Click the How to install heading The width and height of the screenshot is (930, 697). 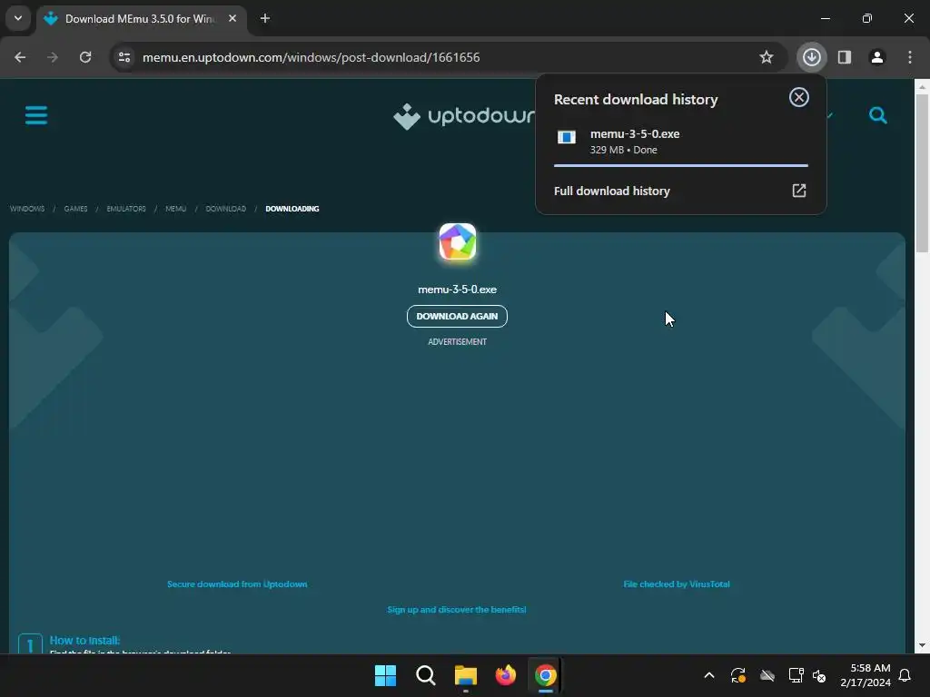pos(84,640)
